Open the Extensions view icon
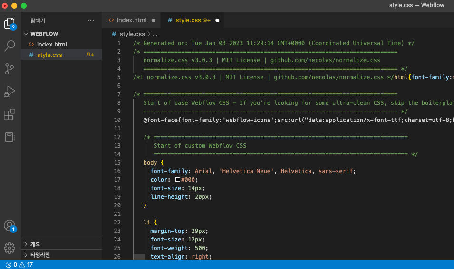 (10, 114)
